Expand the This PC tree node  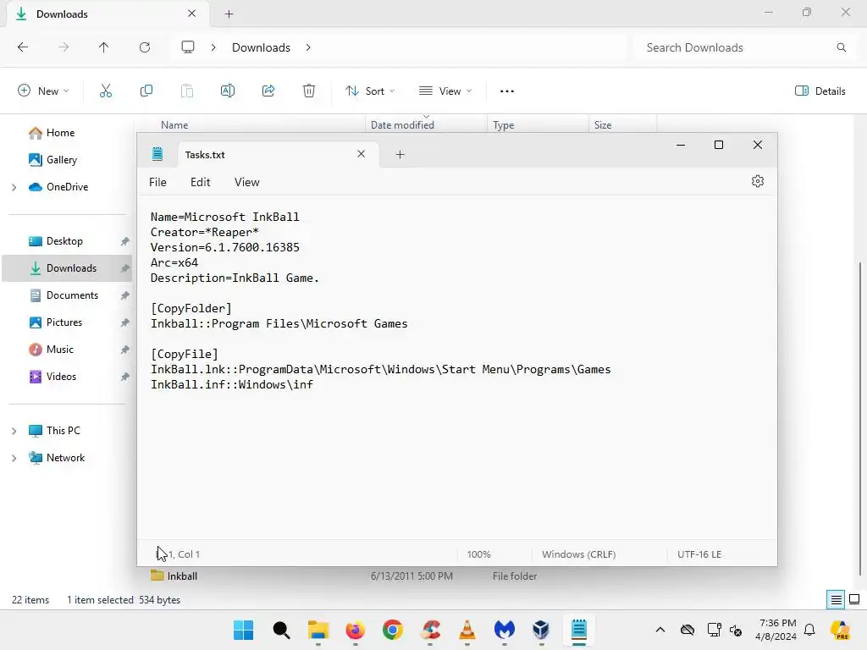14,431
